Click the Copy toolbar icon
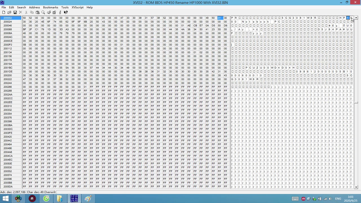The image size is (361, 203). 32,12
